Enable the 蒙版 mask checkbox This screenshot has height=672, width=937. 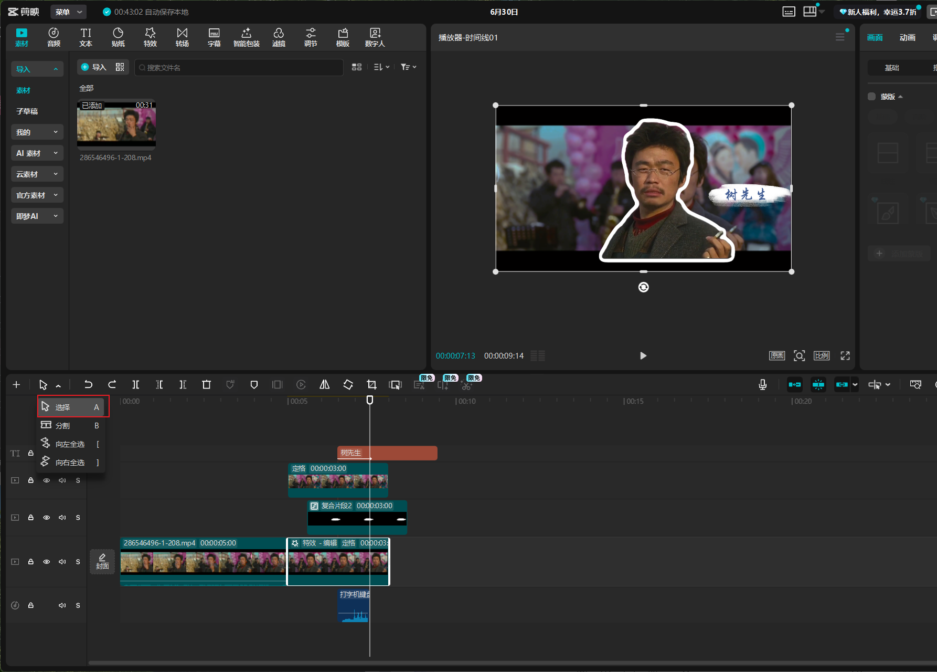click(x=871, y=97)
